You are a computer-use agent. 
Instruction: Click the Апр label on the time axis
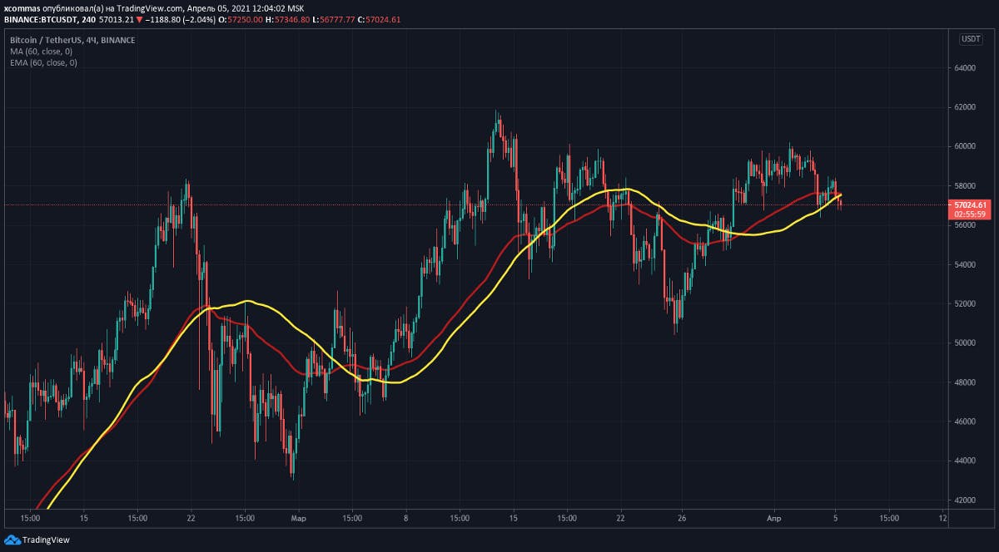tap(774, 517)
